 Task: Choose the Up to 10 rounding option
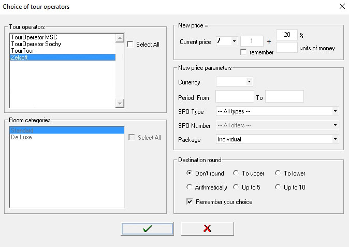278,187
